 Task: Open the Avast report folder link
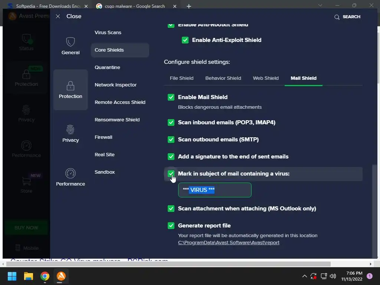[x=229, y=243]
